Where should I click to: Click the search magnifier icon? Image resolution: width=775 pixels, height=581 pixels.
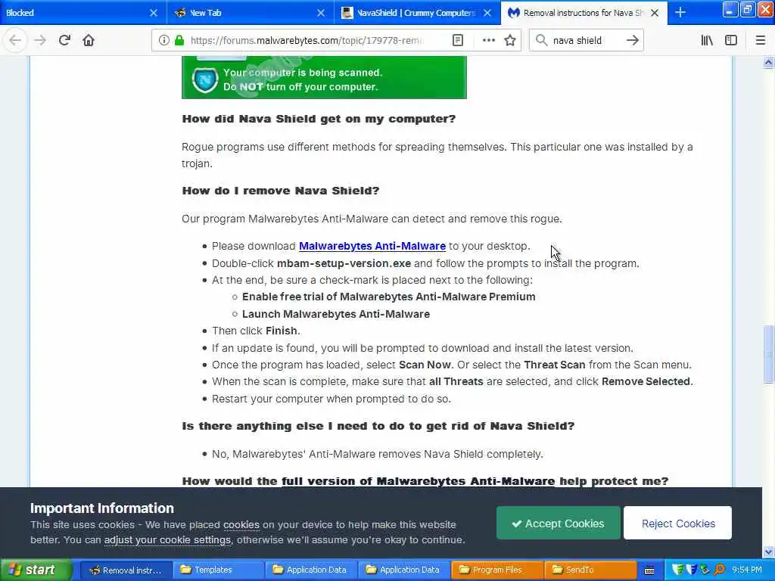coord(542,40)
